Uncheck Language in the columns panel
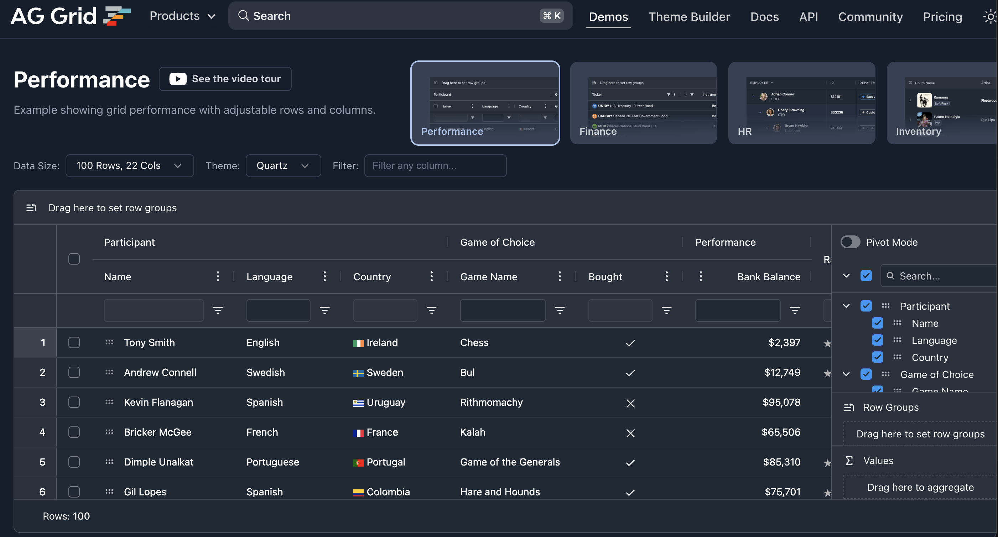This screenshot has height=537, width=998. [x=877, y=340]
